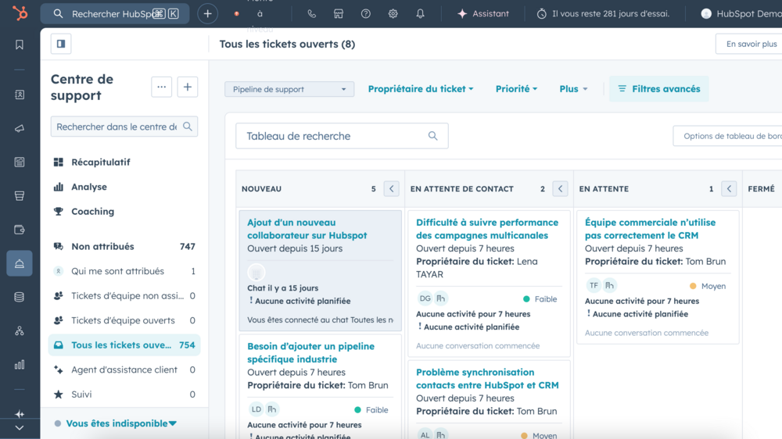Open ticket Difficulté à suivre performance des campagnes
The image size is (782, 439).
coord(487,229)
